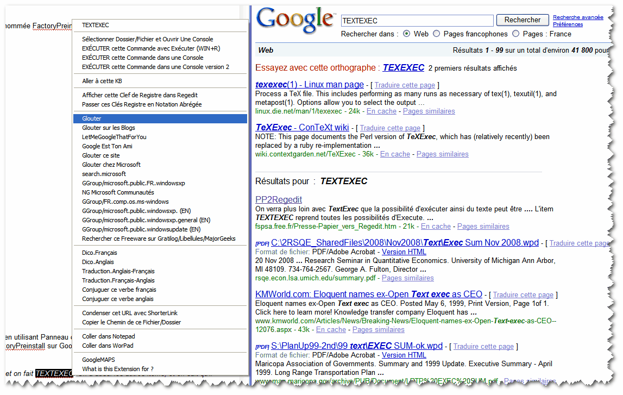
Task: Open the Recherche avancée link
Action: coord(578,17)
